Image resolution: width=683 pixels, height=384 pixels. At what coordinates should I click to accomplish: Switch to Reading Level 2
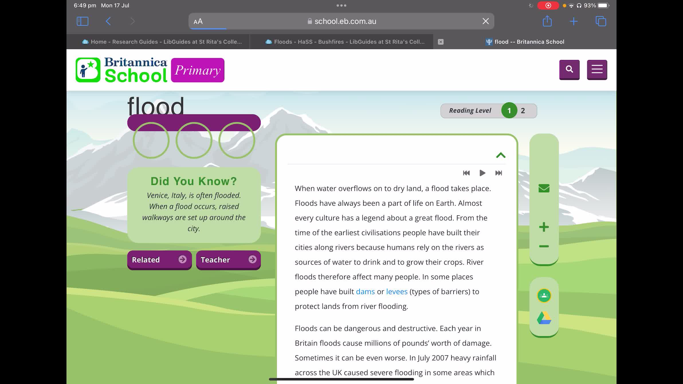(x=523, y=110)
